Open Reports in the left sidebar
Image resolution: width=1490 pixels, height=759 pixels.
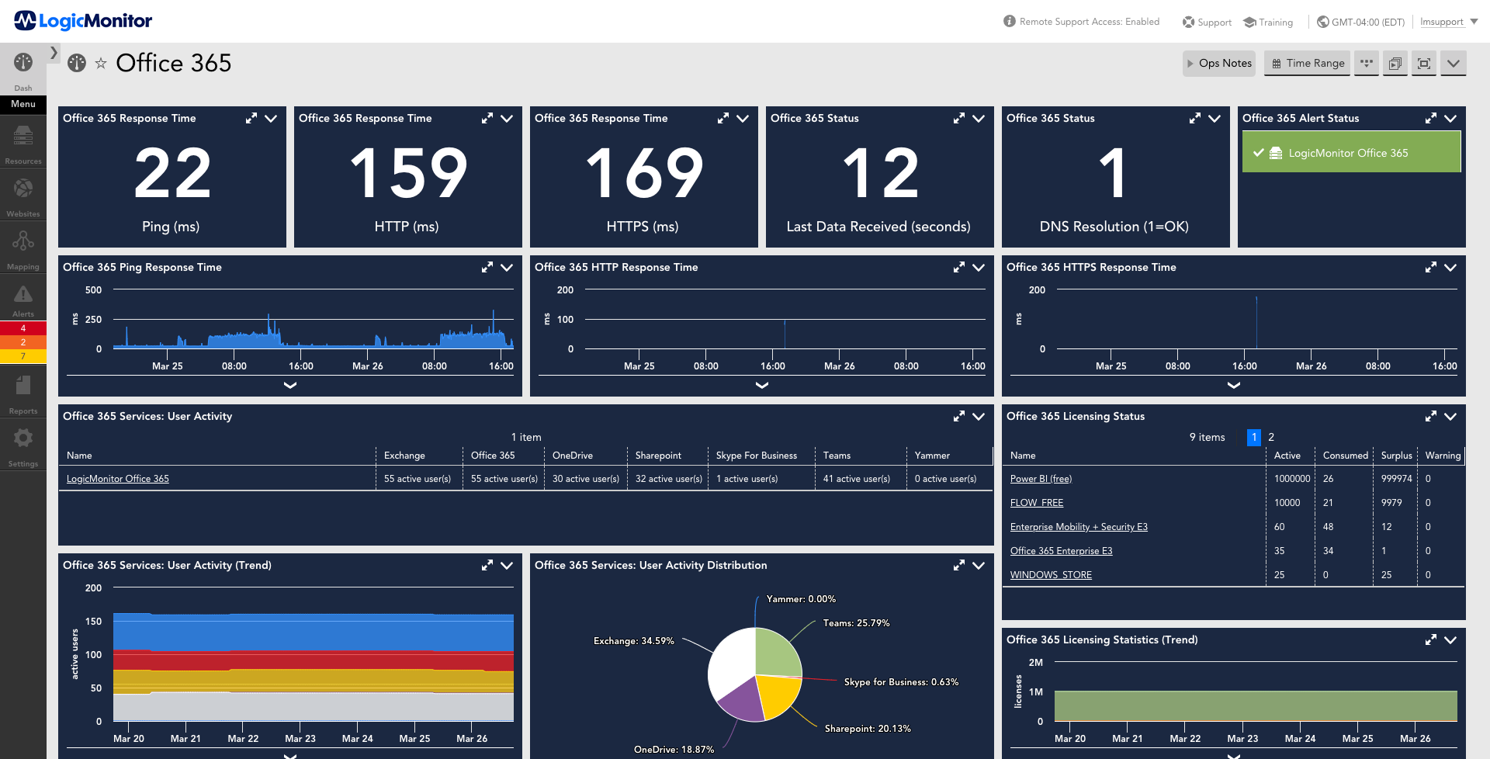pos(23,393)
